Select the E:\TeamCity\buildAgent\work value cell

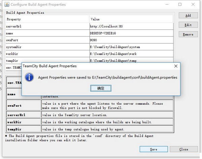[132, 54]
